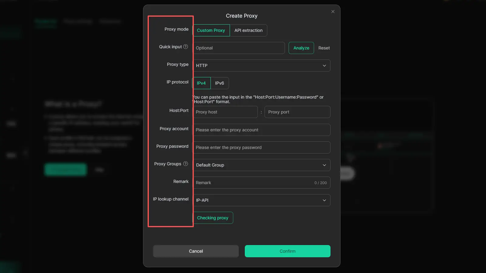The height and width of the screenshot is (273, 486).
Task: Open the Proxy type HTTP dropdown
Action: pos(261,66)
